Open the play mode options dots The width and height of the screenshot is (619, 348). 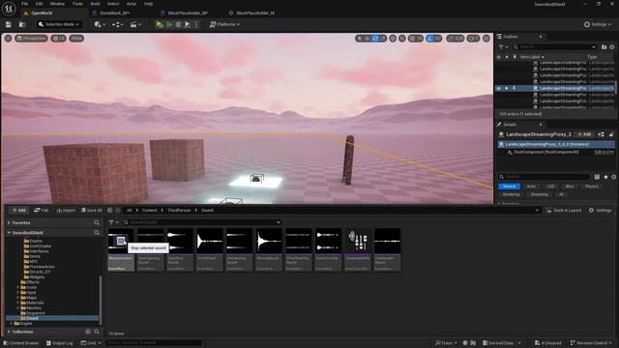[x=196, y=24]
